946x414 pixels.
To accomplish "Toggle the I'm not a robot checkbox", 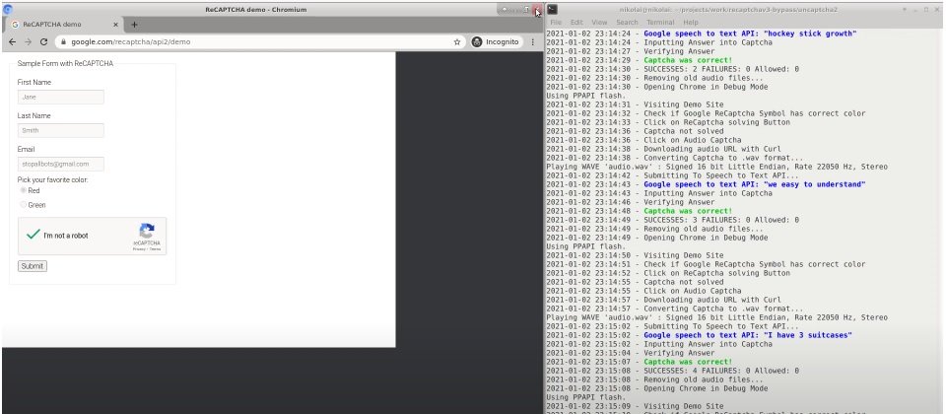I will [34, 235].
